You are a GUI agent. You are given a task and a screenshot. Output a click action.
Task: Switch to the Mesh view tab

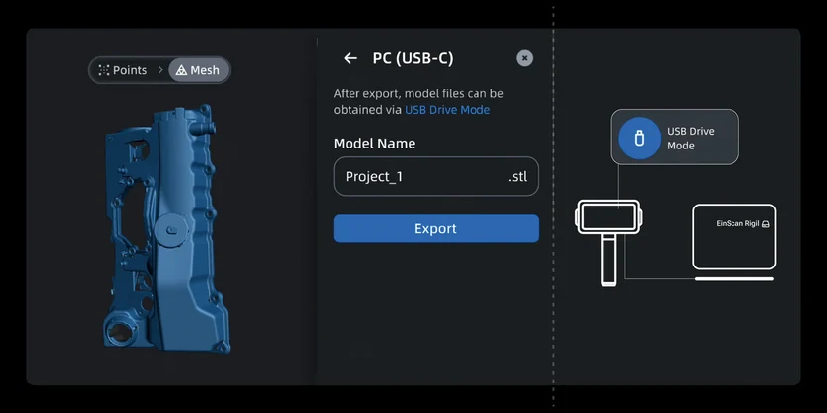[199, 70]
